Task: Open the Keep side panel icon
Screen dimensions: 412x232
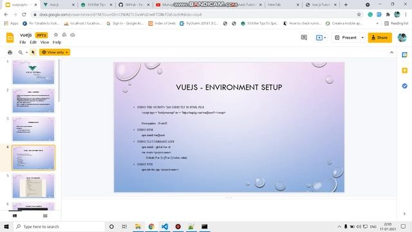Action: (404, 70)
